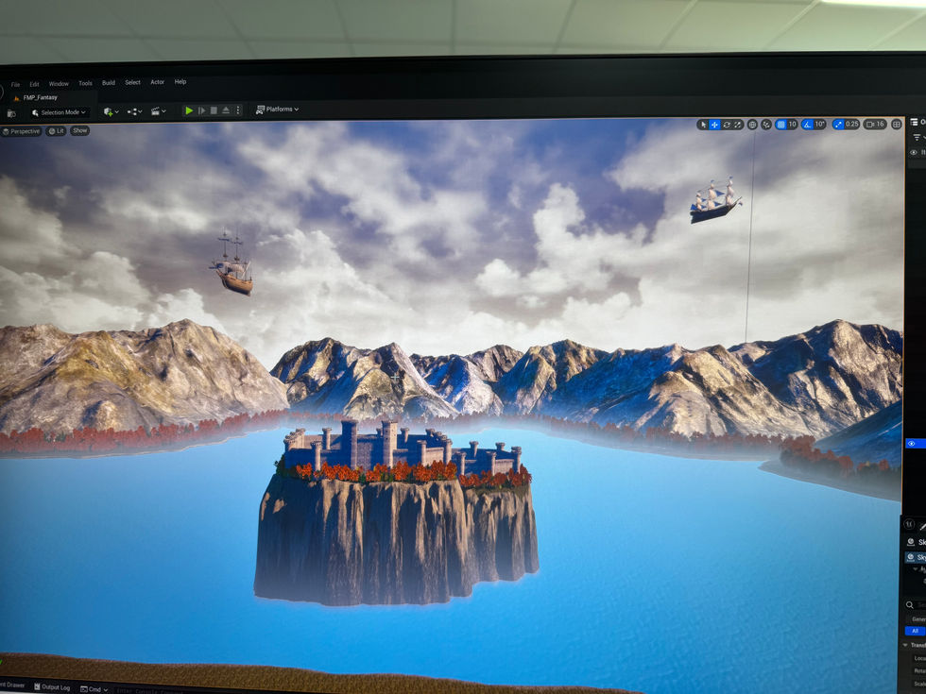Open the Lit view mode menu
This screenshot has height=694, width=926.
[x=56, y=131]
